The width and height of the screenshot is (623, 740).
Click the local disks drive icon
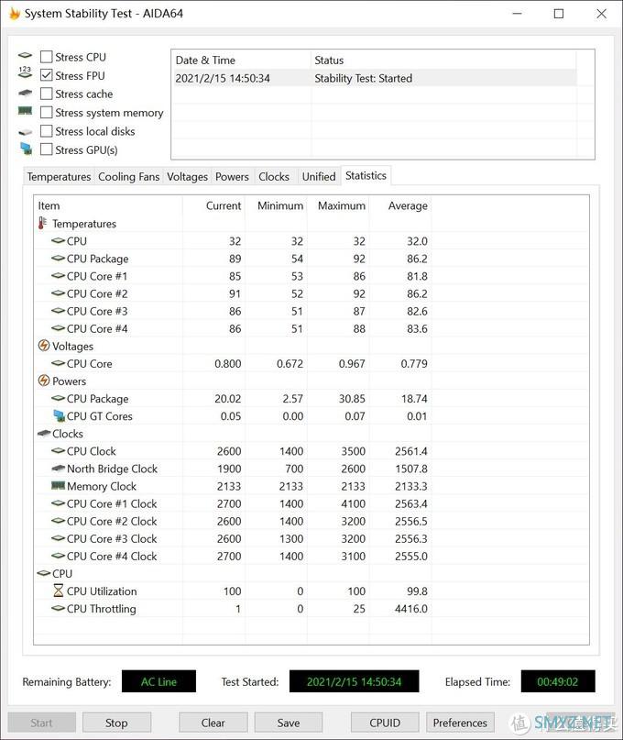25,132
